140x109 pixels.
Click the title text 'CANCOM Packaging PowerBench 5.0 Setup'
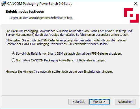pos(40,4)
